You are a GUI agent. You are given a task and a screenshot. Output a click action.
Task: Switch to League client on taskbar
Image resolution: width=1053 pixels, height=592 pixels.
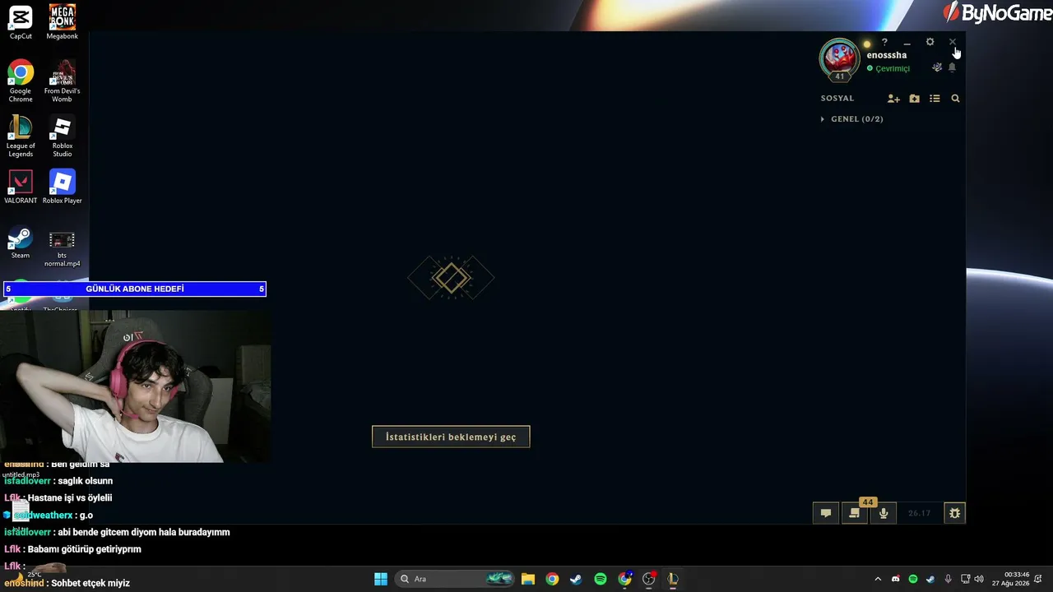673,579
